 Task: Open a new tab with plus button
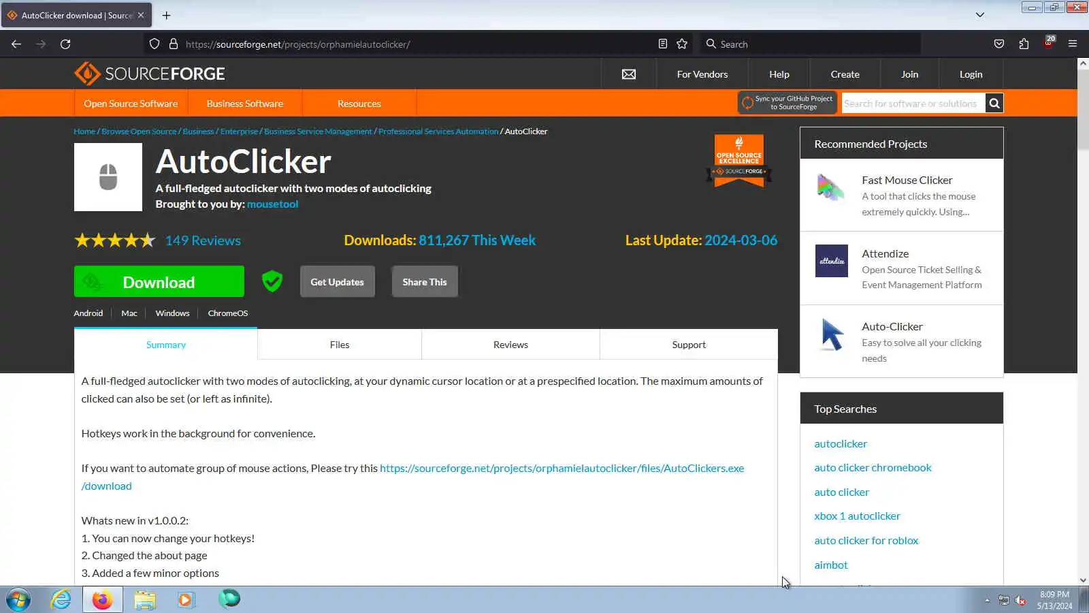(166, 15)
